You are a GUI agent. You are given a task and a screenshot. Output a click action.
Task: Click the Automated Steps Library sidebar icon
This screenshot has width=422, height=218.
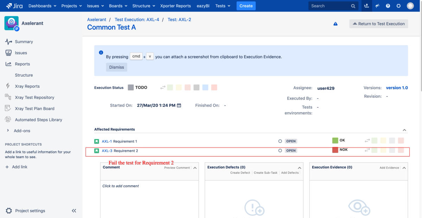[x=8, y=120]
